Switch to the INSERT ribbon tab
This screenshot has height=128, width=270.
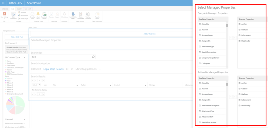tap(19, 9)
